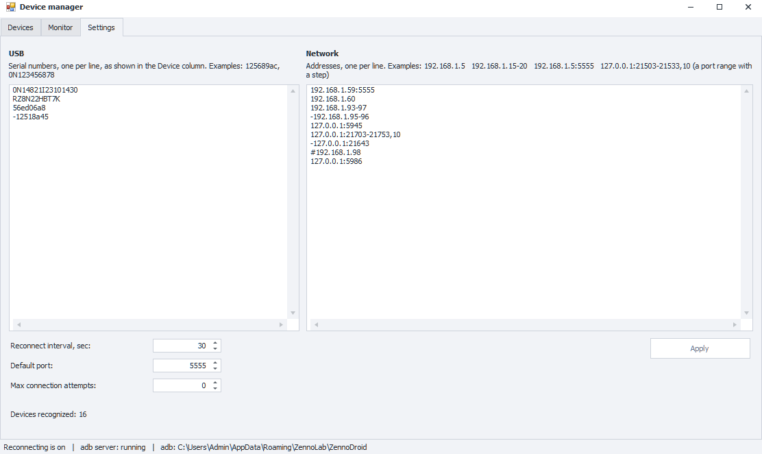Decrease Reconnect interval with down arrow
The height and width of the screenshot is (454, 762).
215,349
